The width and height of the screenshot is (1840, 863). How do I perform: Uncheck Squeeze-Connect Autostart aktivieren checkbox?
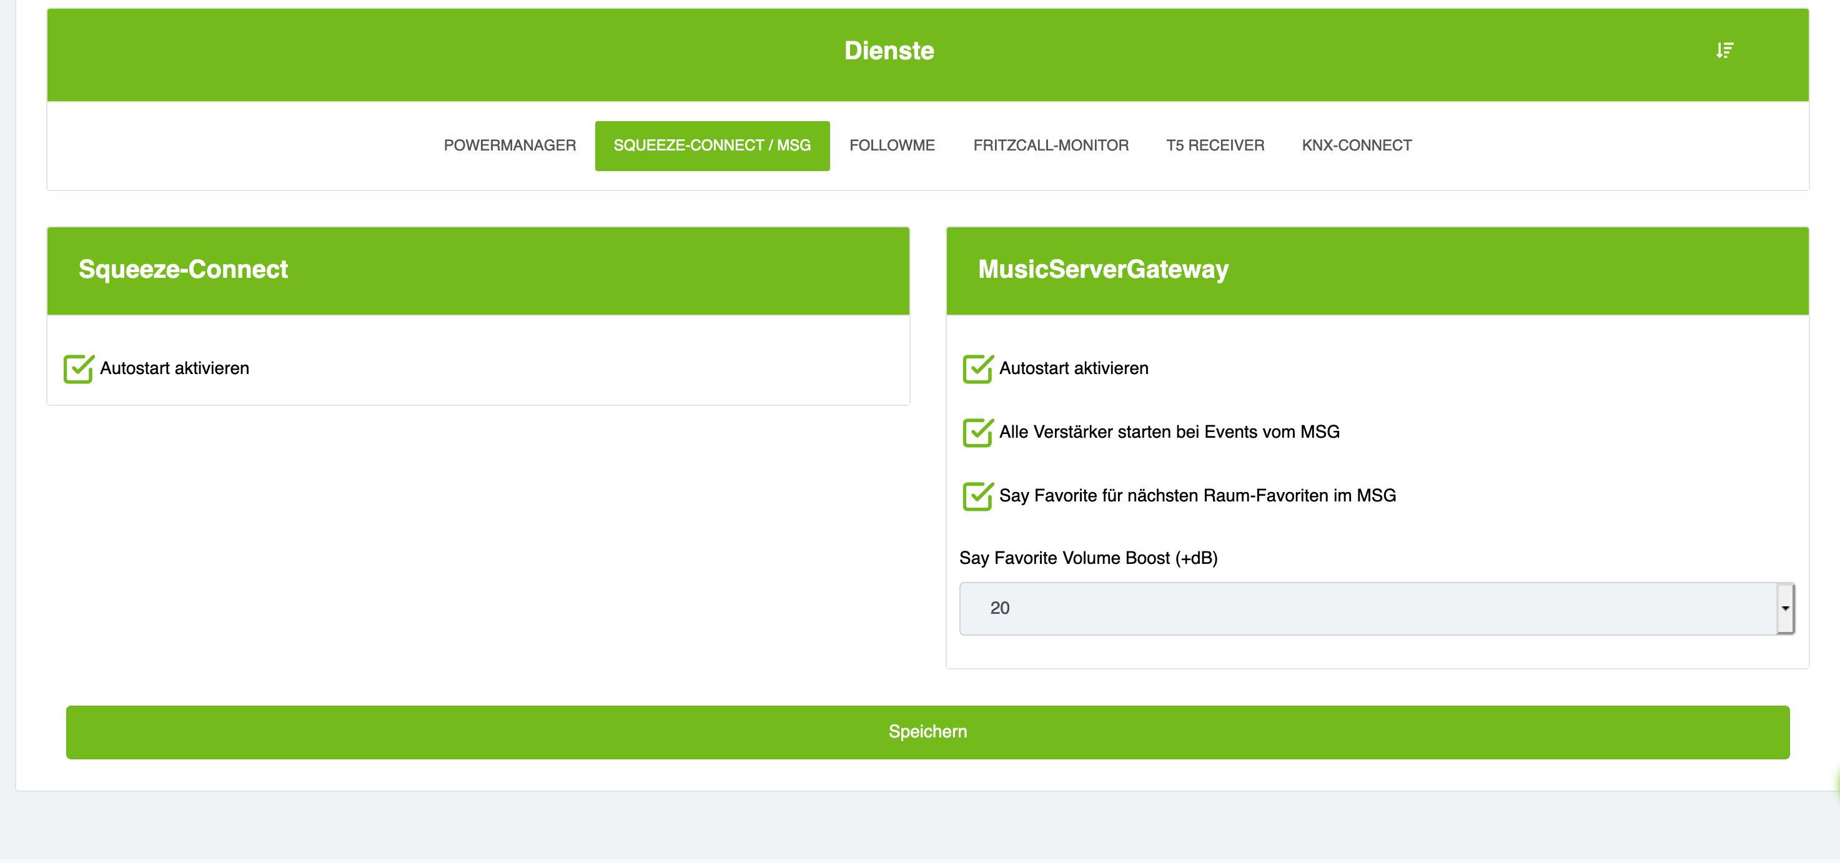(x=78, y=368)
